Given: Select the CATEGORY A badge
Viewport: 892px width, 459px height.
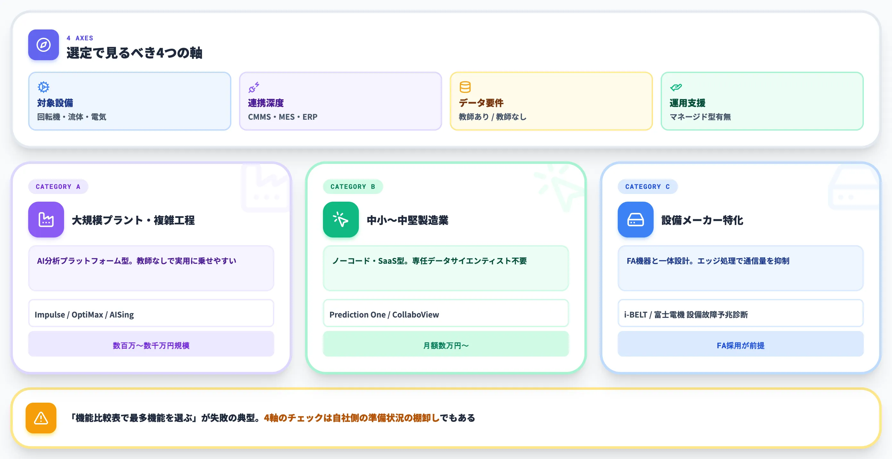Looking at the screenshot, I should pyautogui.click(x=58, y=187).
